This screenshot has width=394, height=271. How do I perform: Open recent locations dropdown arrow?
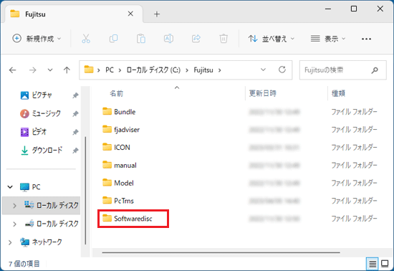pyautogui.click(x=50, y=70)
